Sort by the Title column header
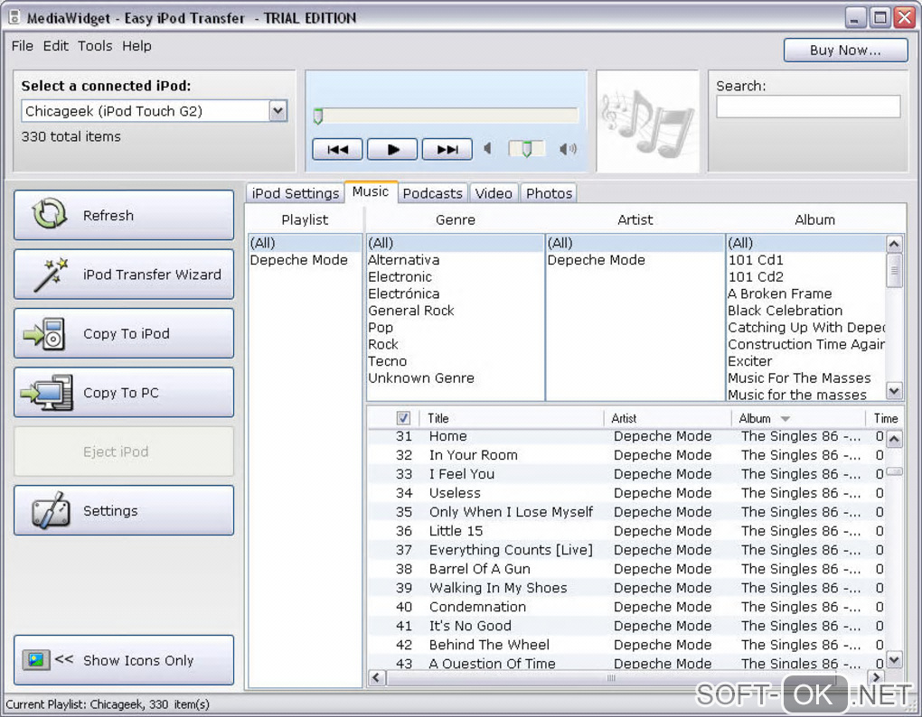Viewport: 922px width, 717px height. click(511, 418)
